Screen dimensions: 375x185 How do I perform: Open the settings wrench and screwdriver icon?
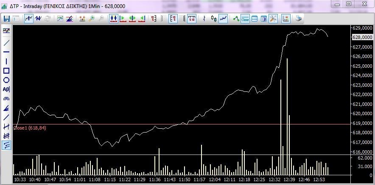[x=273, y=19]
